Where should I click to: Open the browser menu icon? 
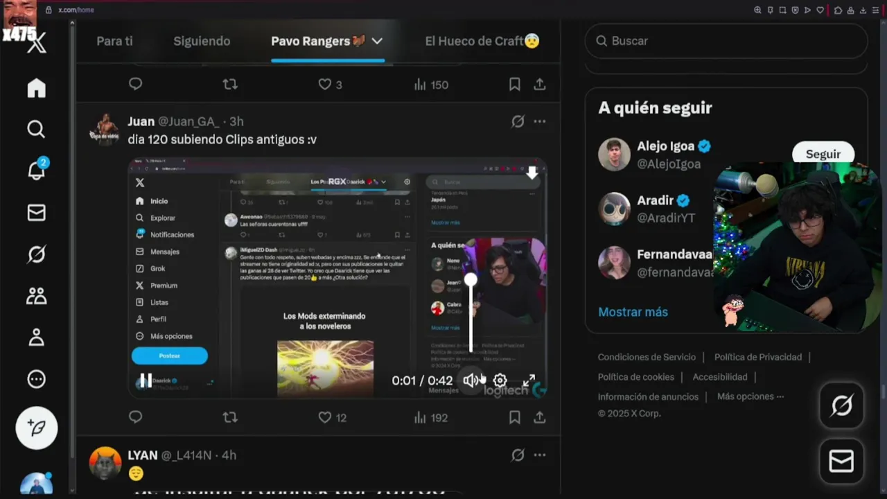(875, 10)
